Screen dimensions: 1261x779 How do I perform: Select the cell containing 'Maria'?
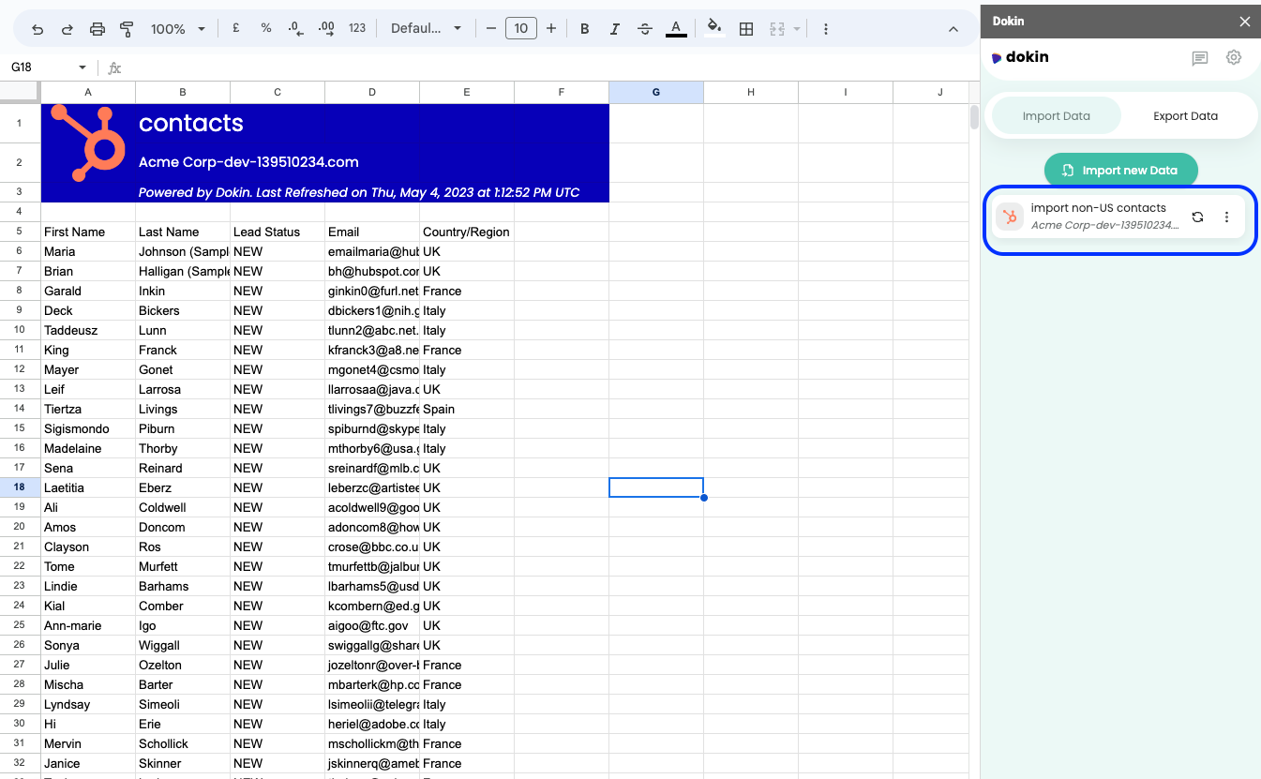[x=88, y=251]
